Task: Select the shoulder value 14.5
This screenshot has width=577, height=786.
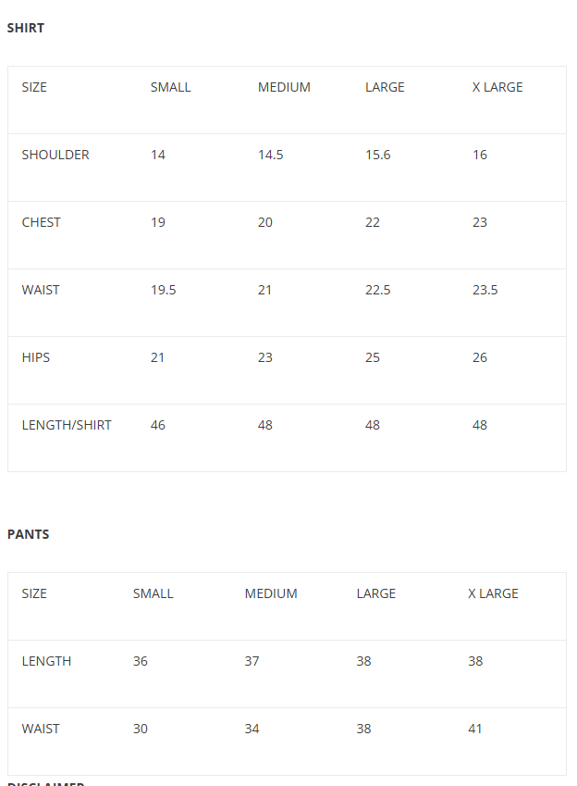Action: 270,155
